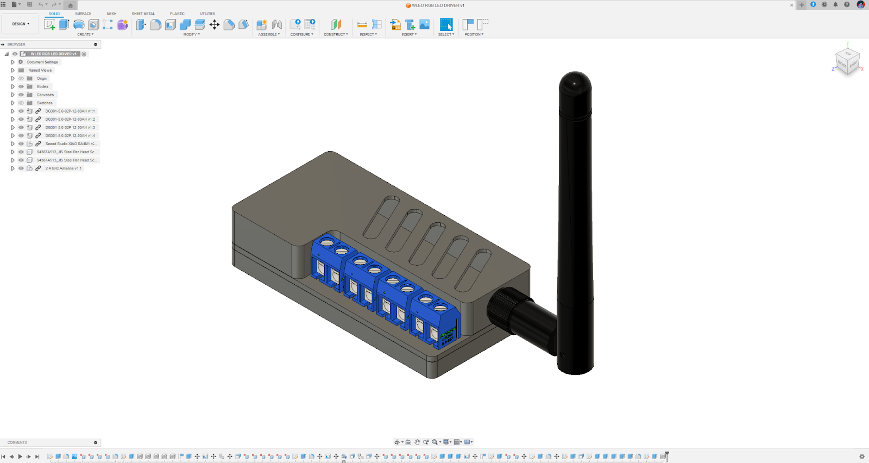Click the Joint tool icon
This screenshot has height=463, width=869.
click(x=277, y=24)
